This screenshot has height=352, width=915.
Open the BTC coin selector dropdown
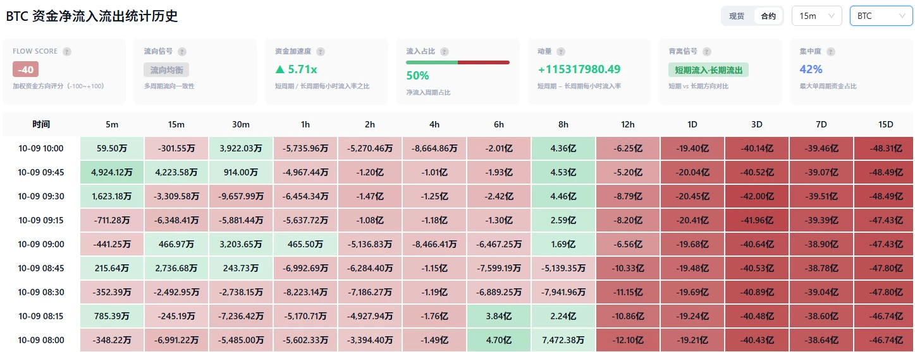tap(881, 16)
